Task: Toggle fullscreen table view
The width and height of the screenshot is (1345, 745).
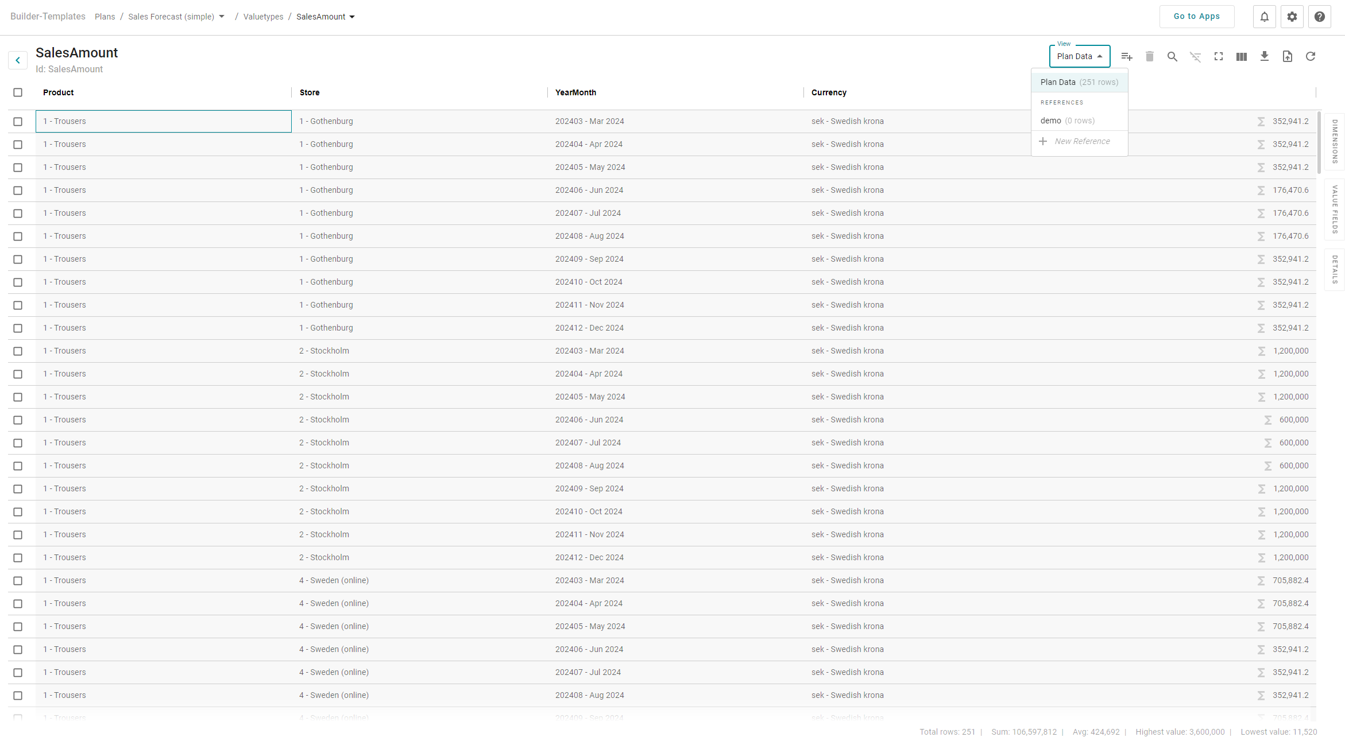Action: (x=1218, y=56)
